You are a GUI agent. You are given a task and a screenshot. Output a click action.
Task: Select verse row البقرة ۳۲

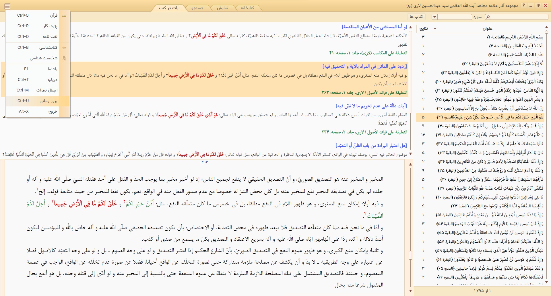click(480, 144)
